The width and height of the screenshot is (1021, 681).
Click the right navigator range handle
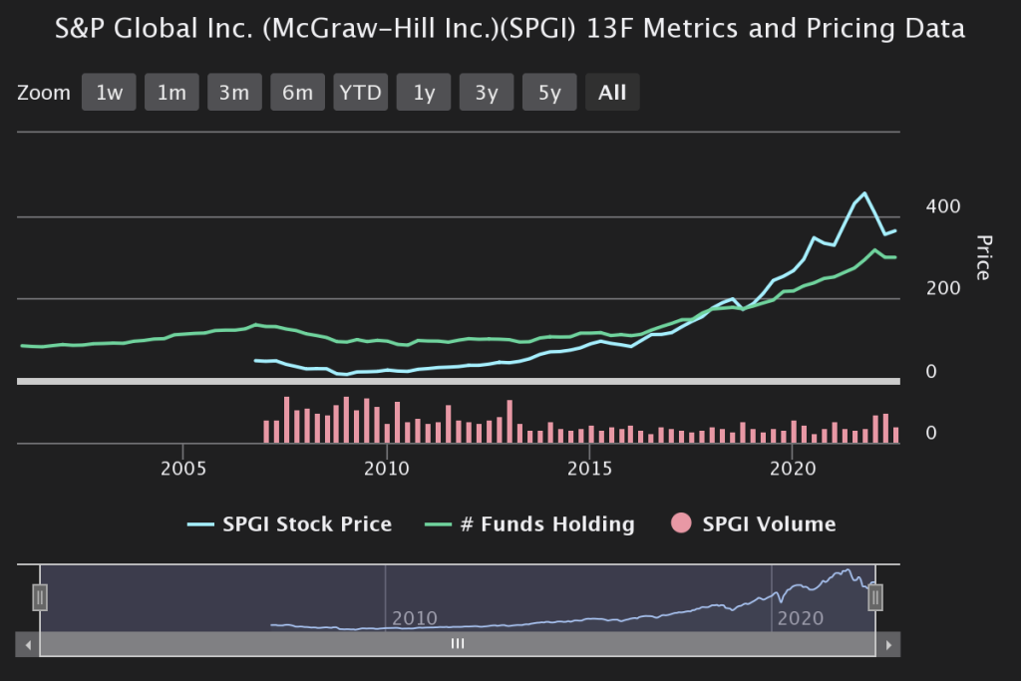(x=875, y=597)
